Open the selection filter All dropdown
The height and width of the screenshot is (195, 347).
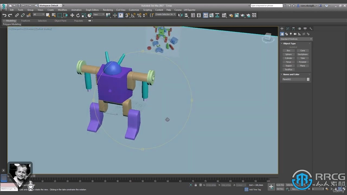pos(39,15)
